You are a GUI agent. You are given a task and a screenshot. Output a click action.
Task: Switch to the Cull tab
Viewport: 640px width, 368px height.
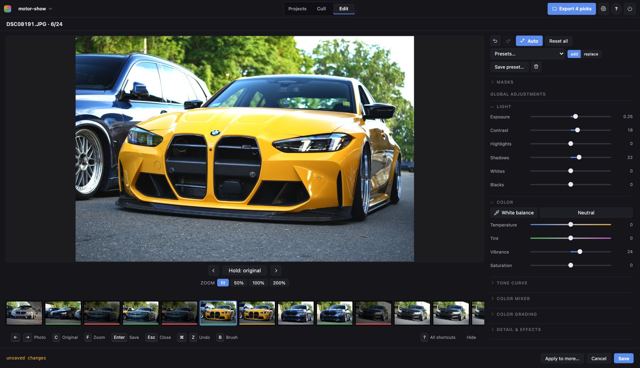(x=321, y=9)
